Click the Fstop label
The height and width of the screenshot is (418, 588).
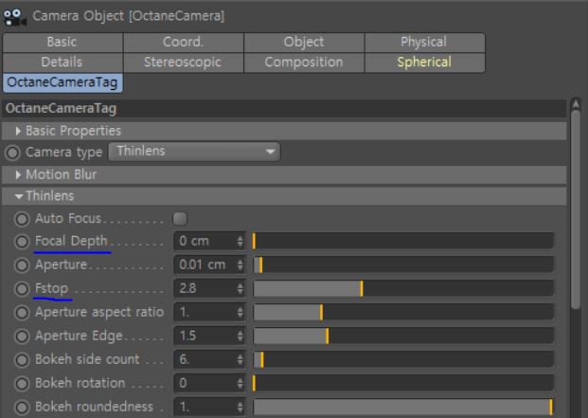coord(52,288)
